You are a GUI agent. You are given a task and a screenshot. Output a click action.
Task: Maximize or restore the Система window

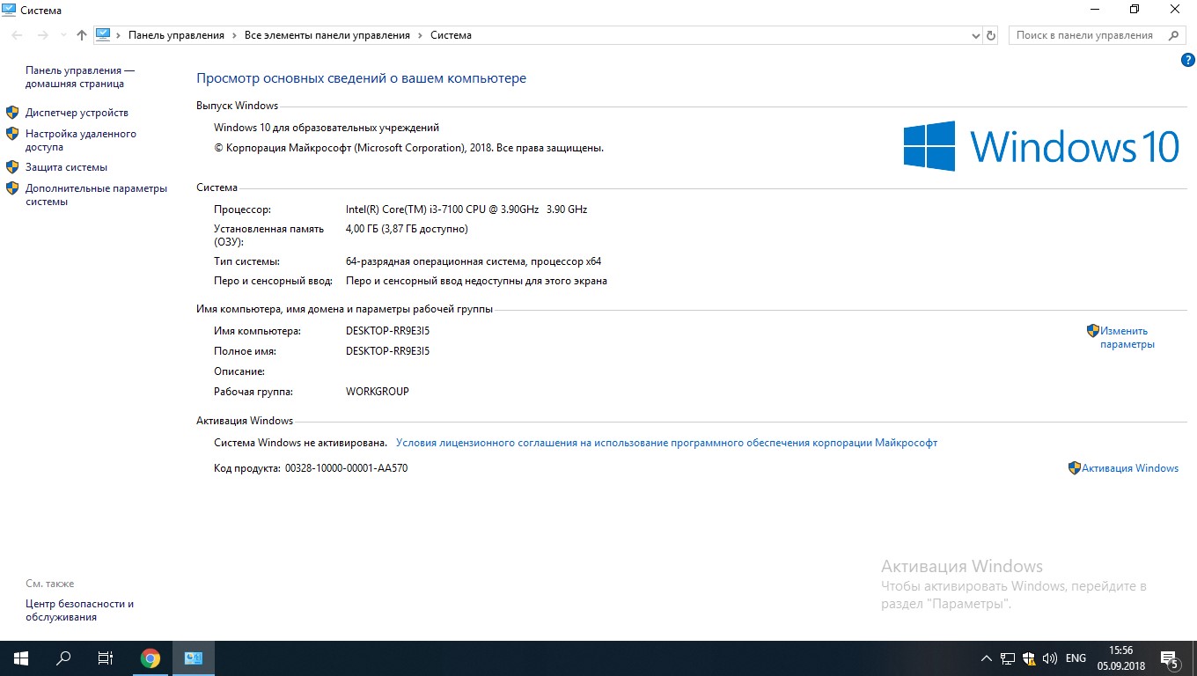click(1135, 10)
